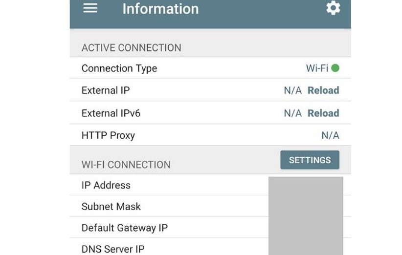
Task: Select the Connection Type label
Action: pos(119,68)
